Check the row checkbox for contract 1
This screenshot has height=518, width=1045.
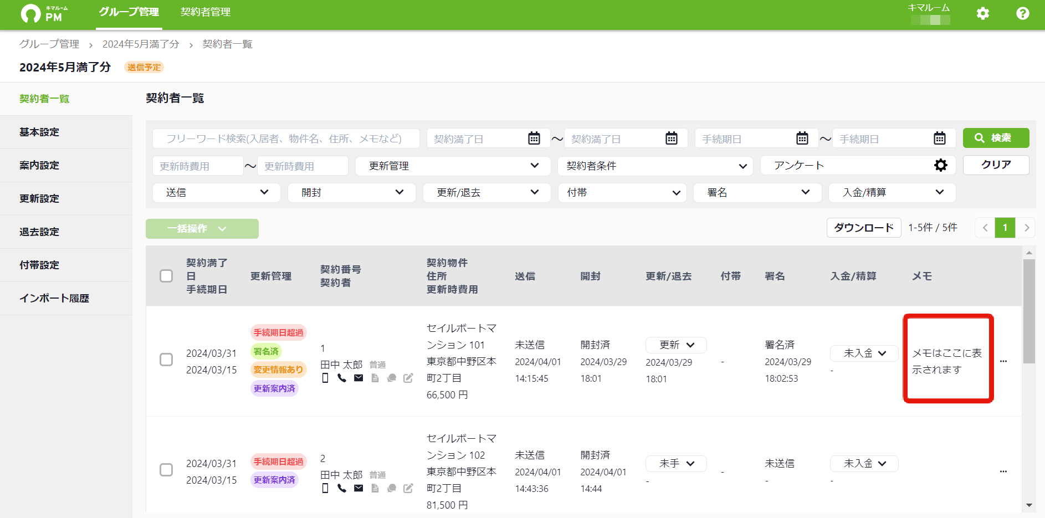pyautogui.click(x=166, y=360)
